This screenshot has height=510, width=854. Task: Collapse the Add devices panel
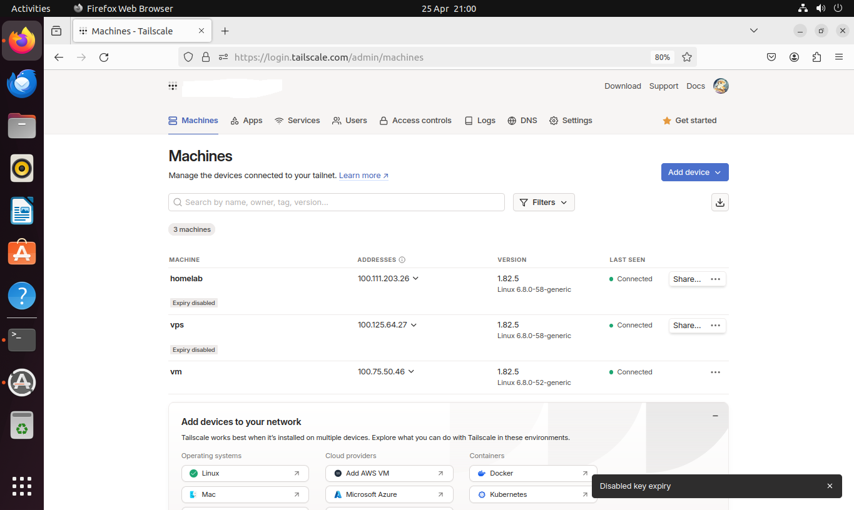[x=714, y=416]
